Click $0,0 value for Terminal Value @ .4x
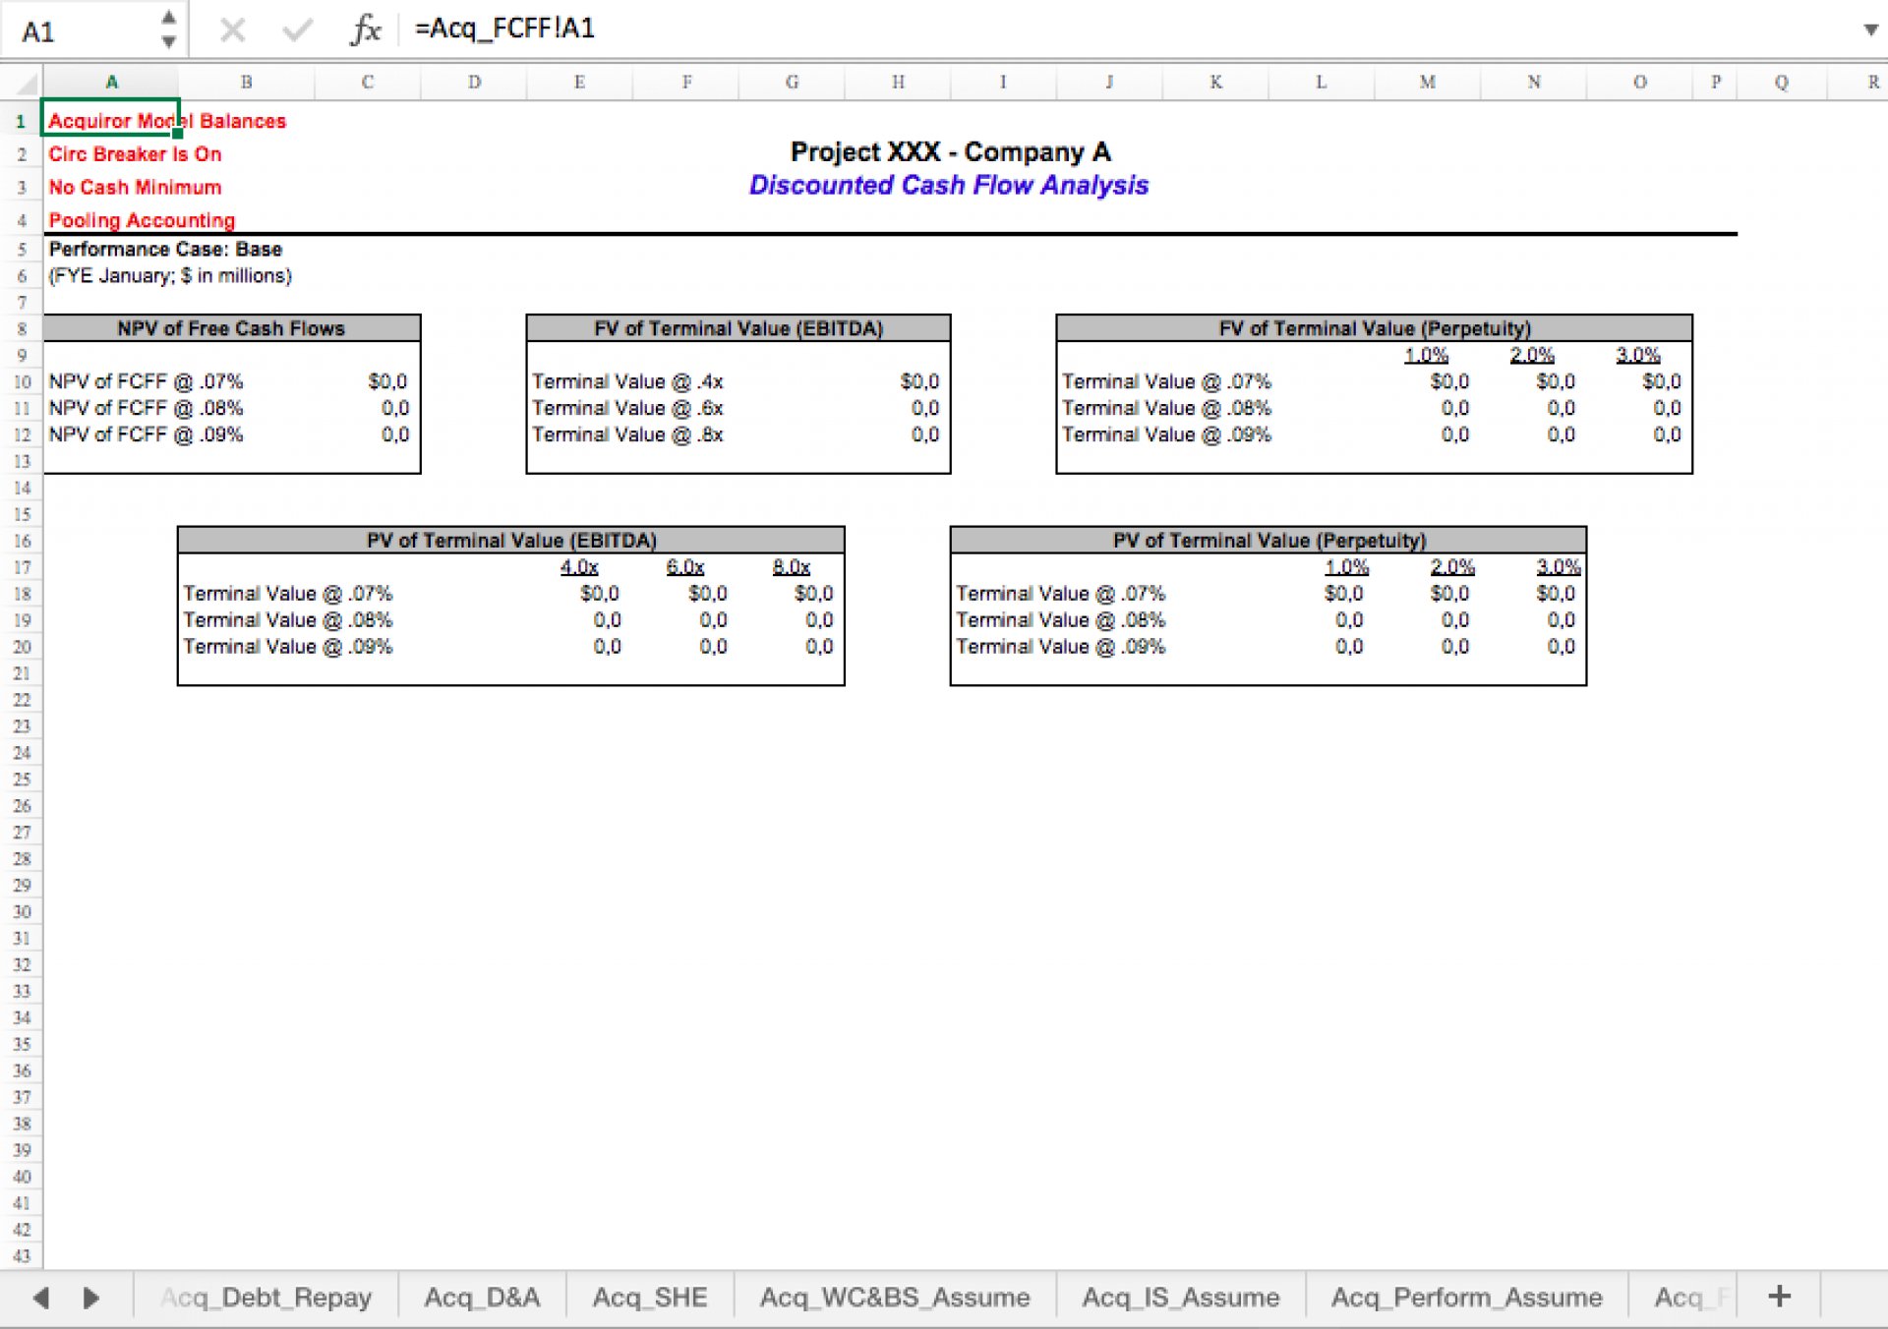1888x1329 pixels. (919, 381)
